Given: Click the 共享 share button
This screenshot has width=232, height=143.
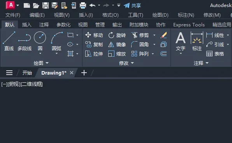Looking at the screenshot, I should (132, 5).
